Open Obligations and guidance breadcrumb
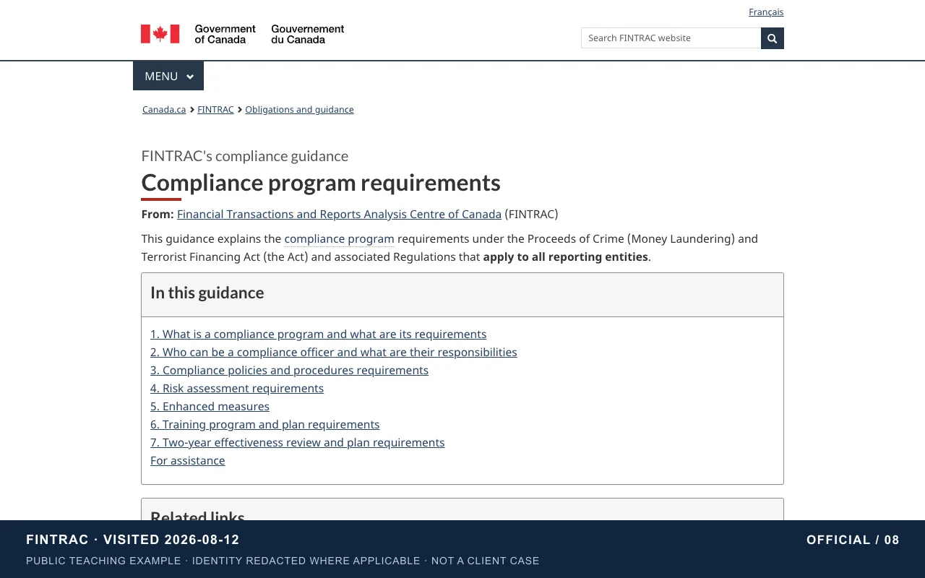 click(299, 110)
